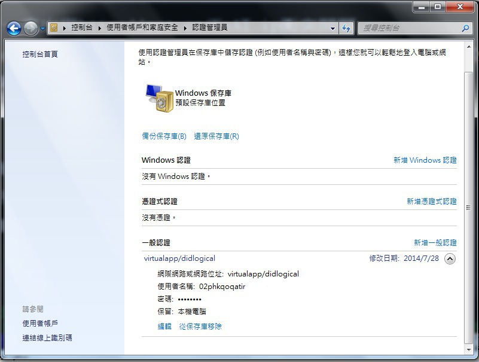
Task: Click 從保存庫移除 link
Action: click(200, 327)
